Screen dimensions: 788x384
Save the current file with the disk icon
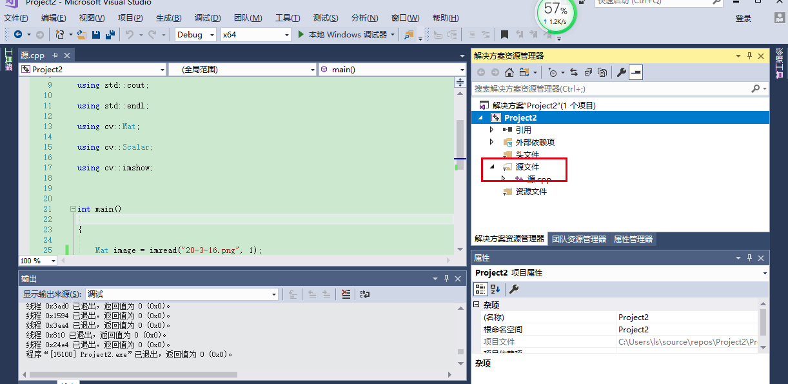coord(96,35)
